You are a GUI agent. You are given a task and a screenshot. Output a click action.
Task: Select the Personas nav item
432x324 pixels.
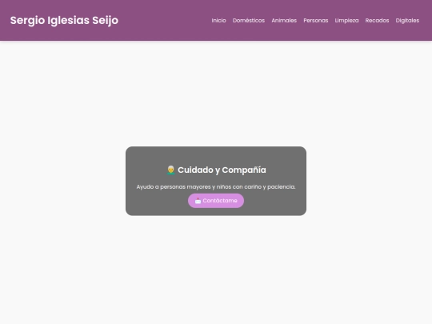(316, 20)
